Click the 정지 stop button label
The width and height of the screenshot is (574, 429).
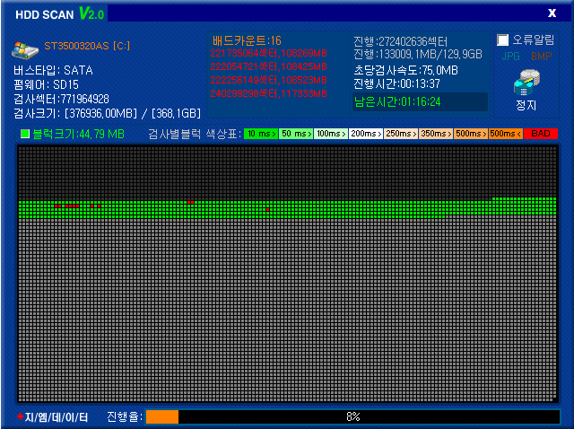click(x=526, y=105)
